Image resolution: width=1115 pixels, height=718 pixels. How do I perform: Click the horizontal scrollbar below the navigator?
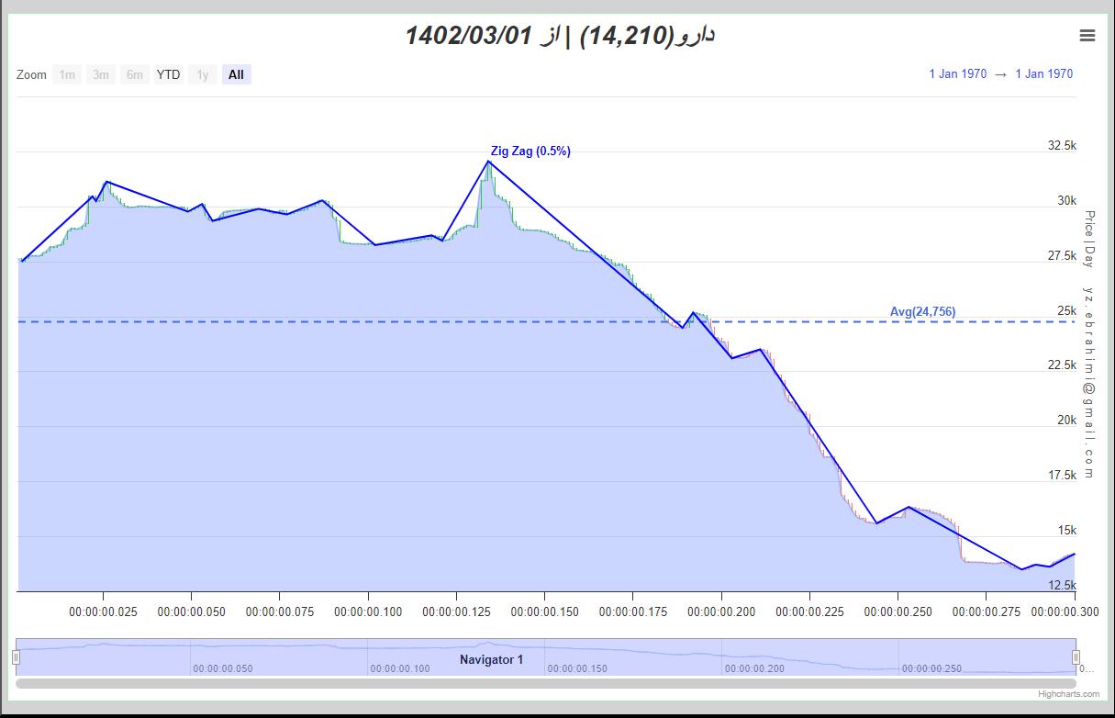[546, 683]
